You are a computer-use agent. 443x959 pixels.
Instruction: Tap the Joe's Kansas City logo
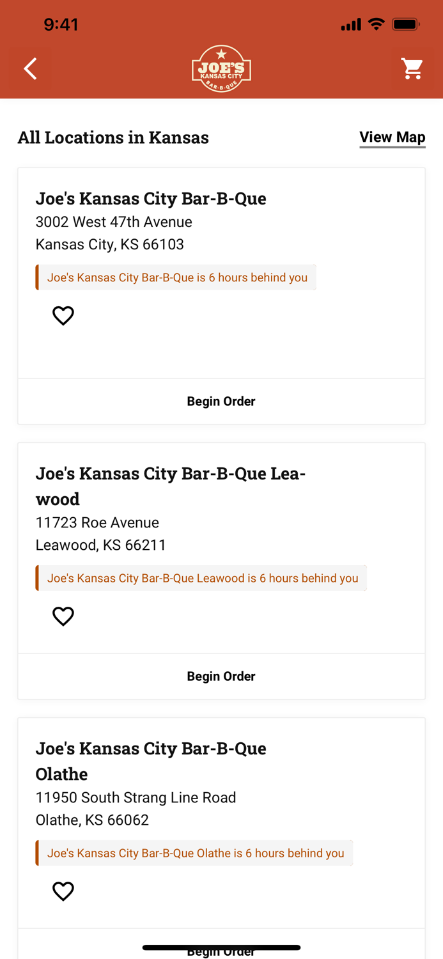[x=221, y=68]
